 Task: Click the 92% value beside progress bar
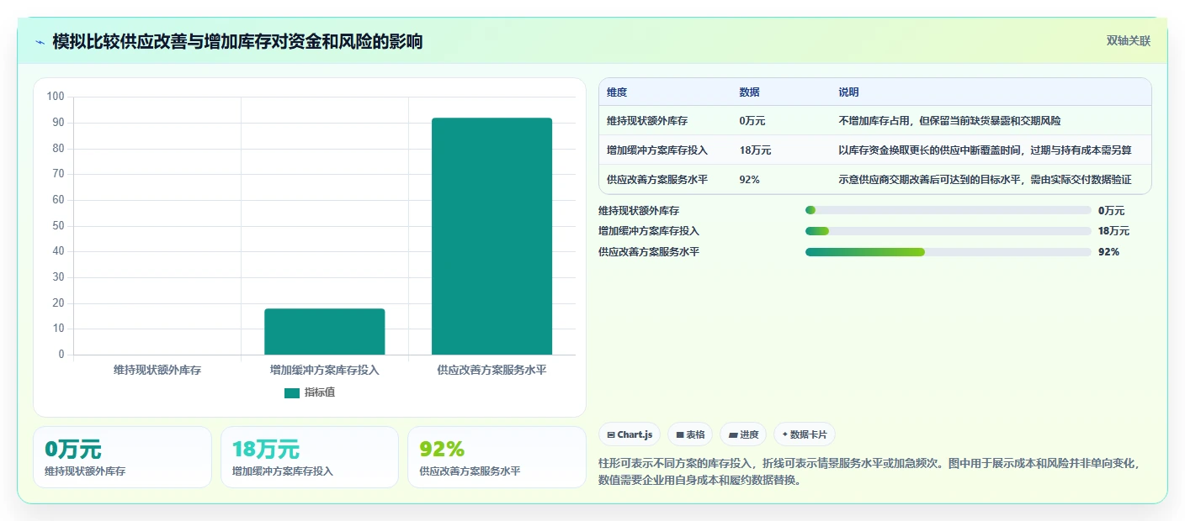click(x=1108, y=252)
